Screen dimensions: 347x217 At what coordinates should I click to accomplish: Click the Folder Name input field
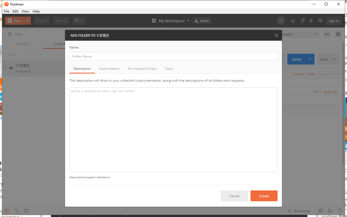[173, 56]
